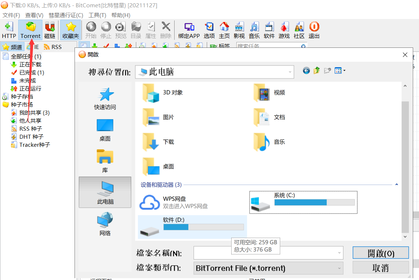Viewport: 419px width, 280px height.
Task: Open the view menu dropdown arrow
Action: click(x=344, y=71)
